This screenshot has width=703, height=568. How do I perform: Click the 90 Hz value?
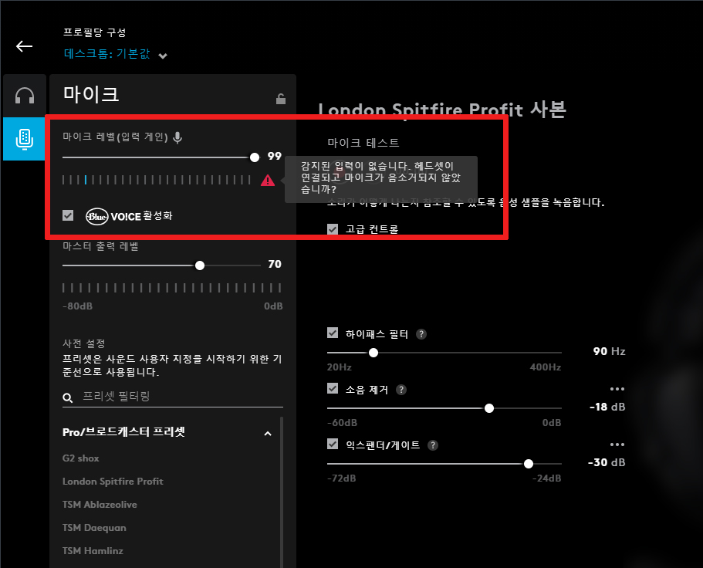(x=610, y=351)
